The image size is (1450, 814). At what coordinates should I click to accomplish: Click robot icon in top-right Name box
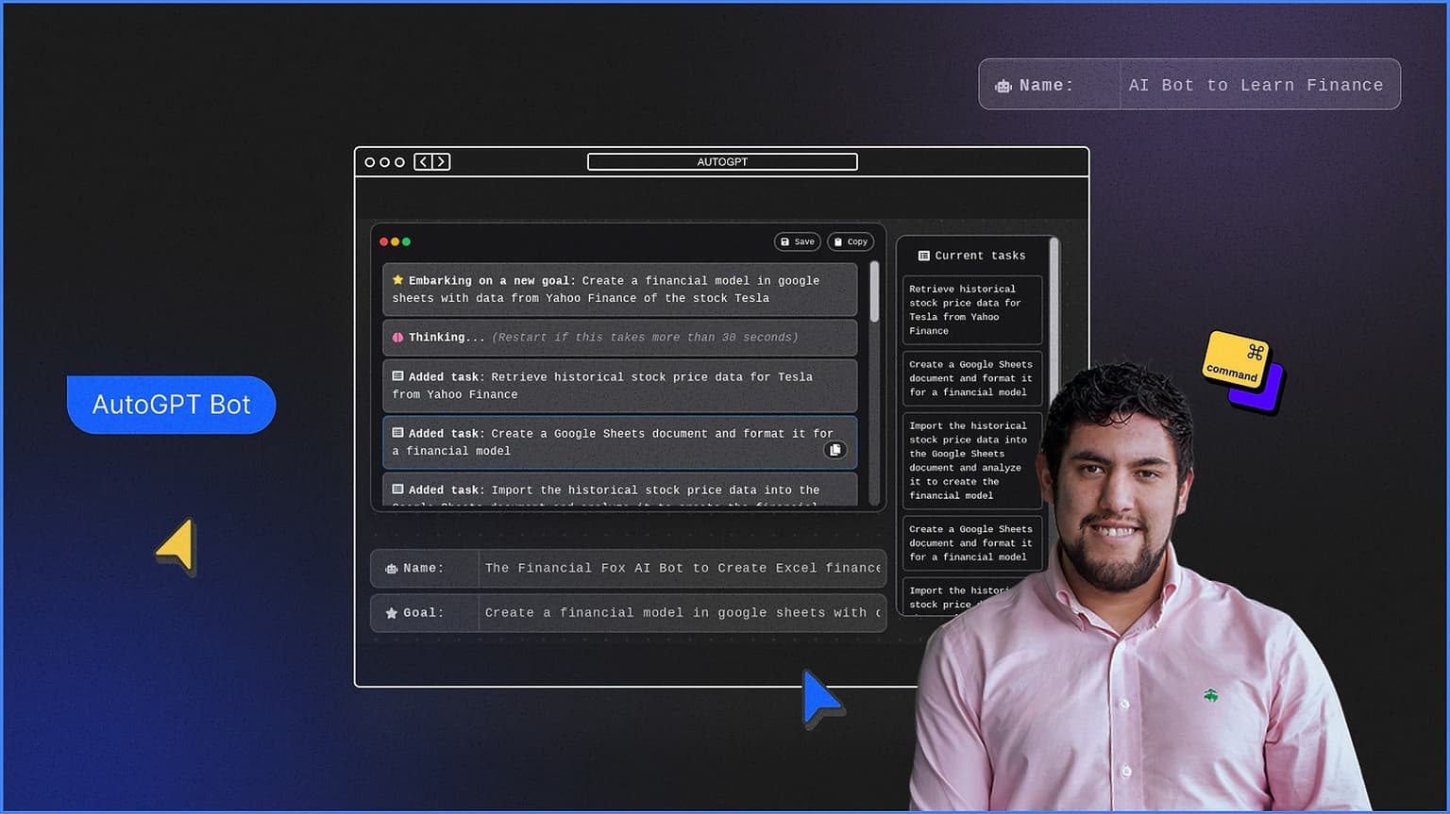click(1003, 86)
